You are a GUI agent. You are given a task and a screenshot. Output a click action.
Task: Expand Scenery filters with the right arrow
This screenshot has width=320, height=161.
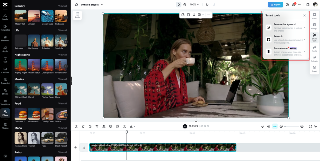[x=65, y=17]
